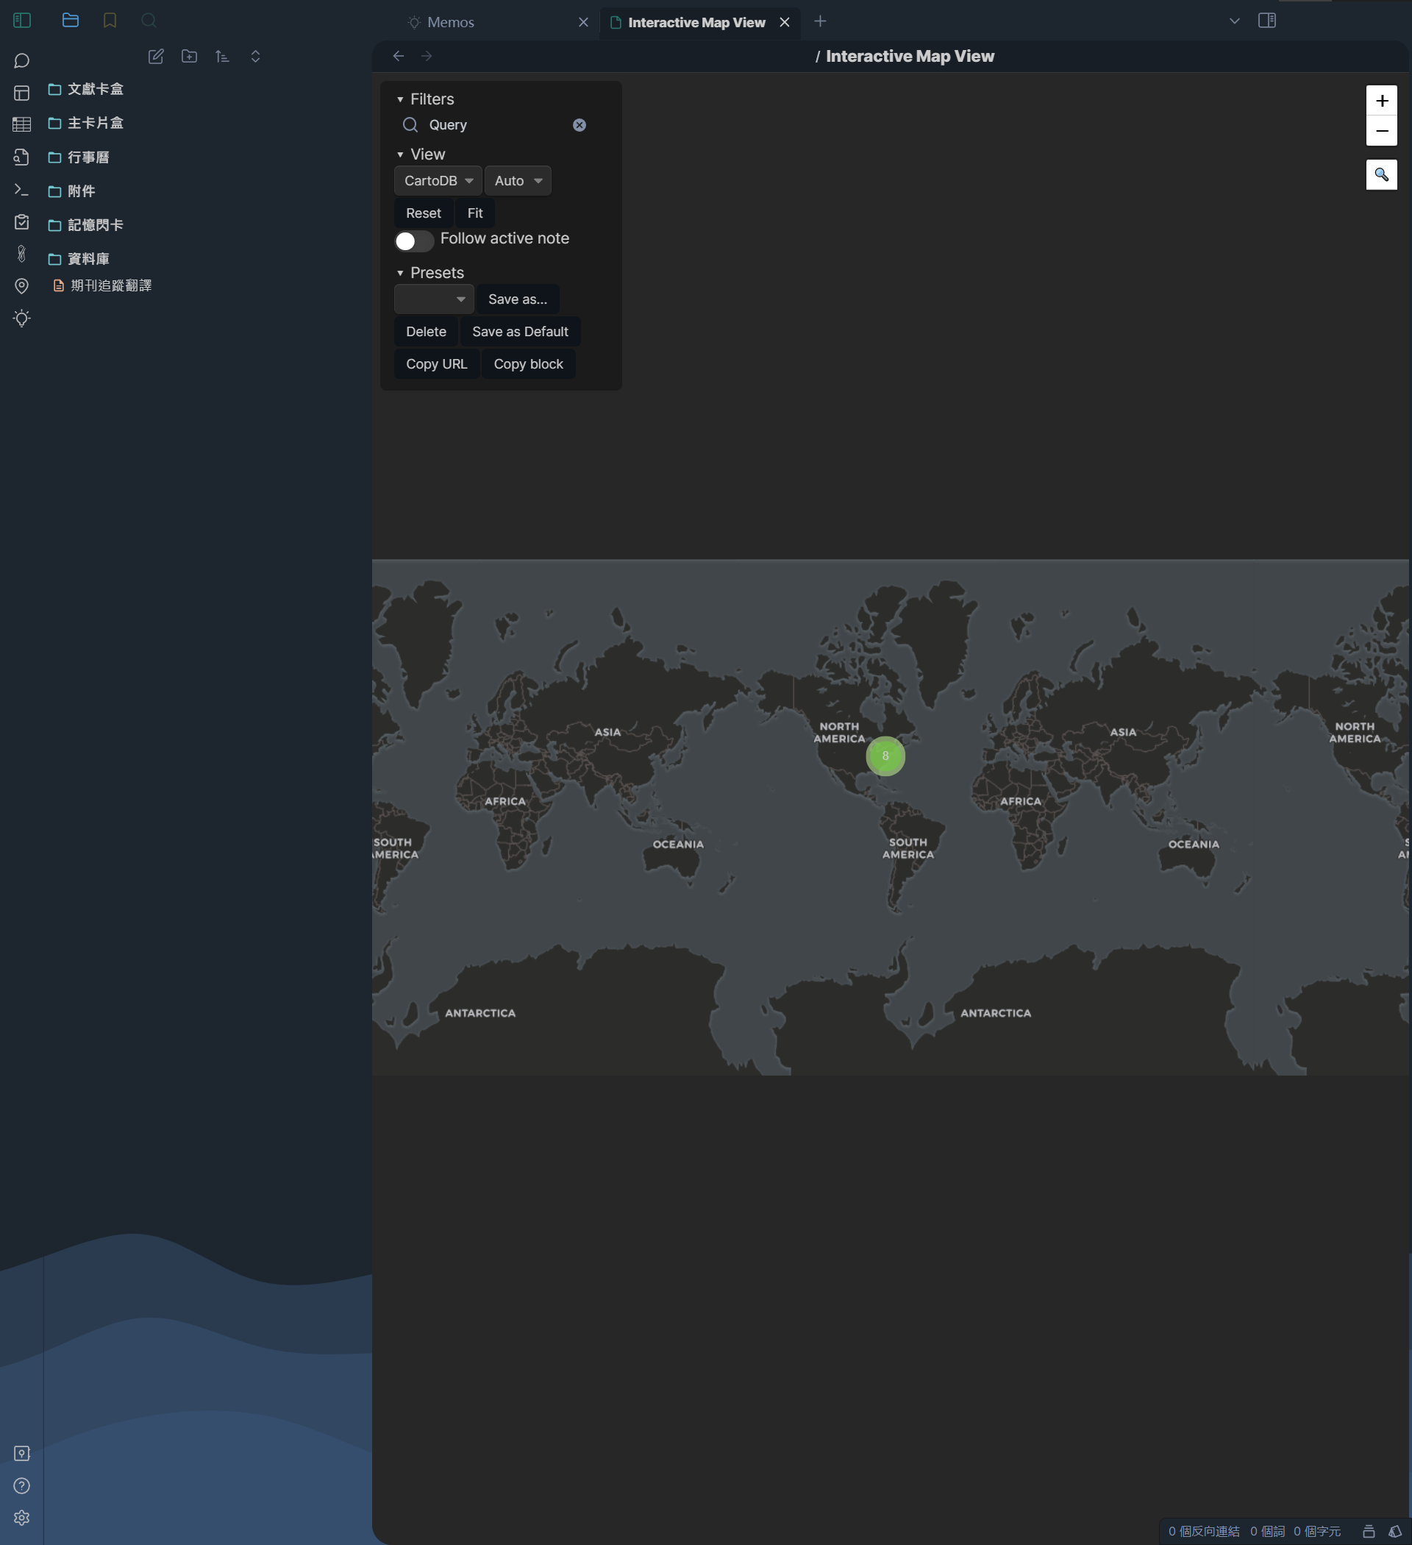Open the terminal icon in the left sidebar
Screen dimensions: 1412x1545
point(21,188)
